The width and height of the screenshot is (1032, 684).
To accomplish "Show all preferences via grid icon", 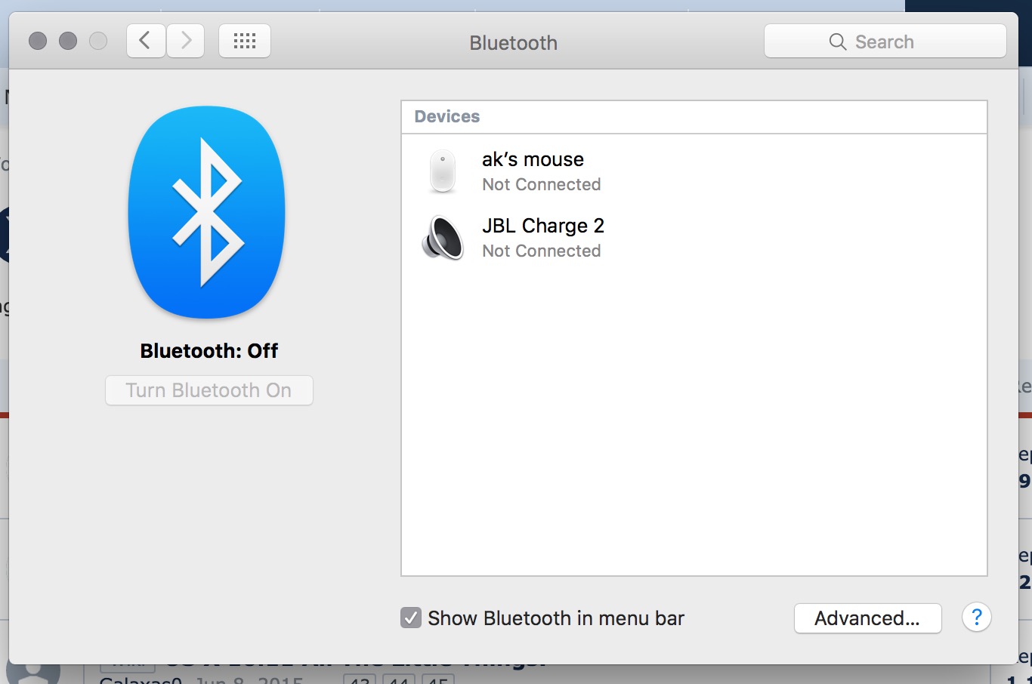I will pos(245,41).
